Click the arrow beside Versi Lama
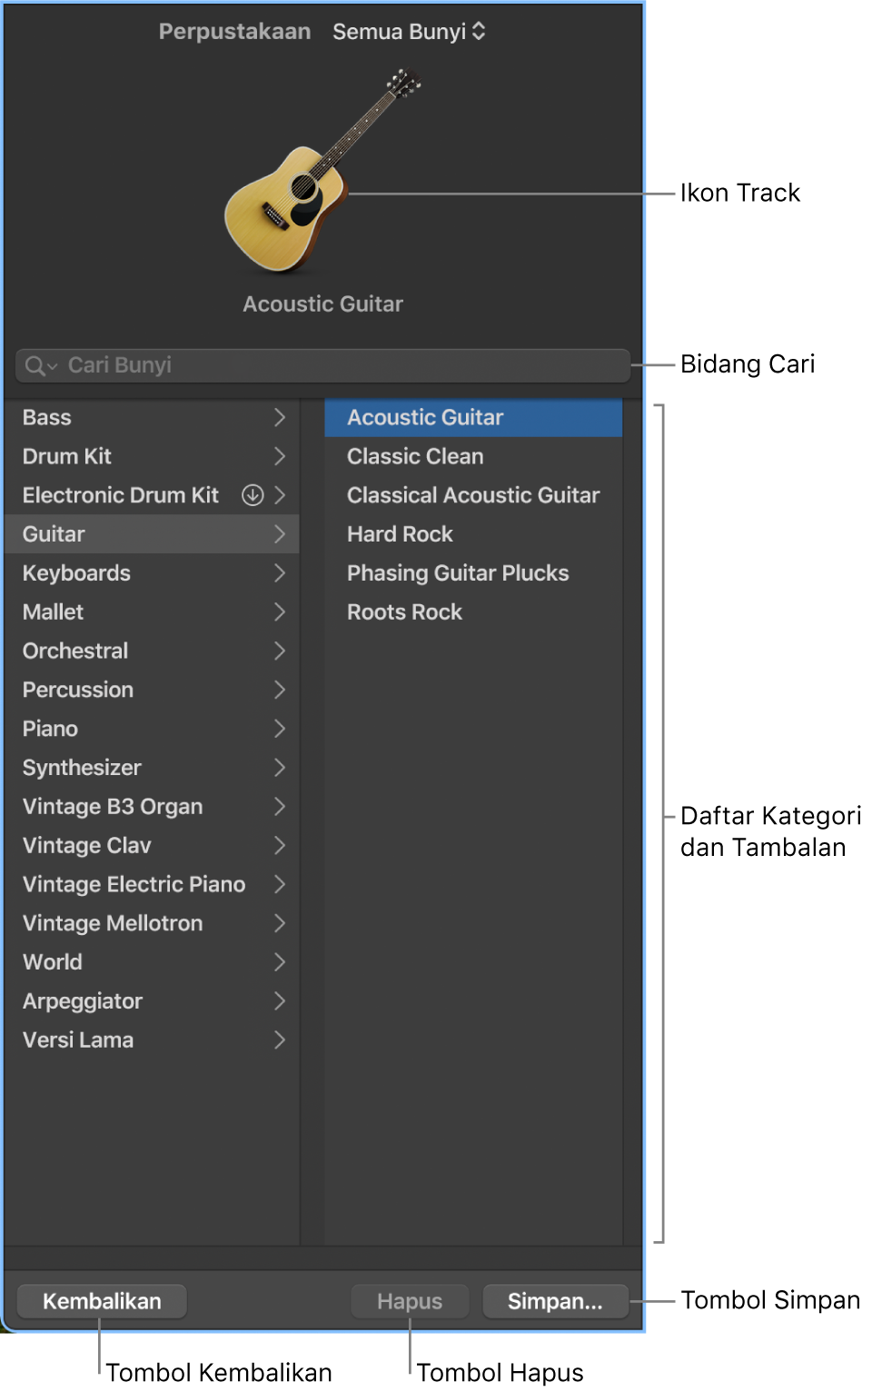Image resolution: width=872 pixels, height=1392 pixels. [280, 1040]
